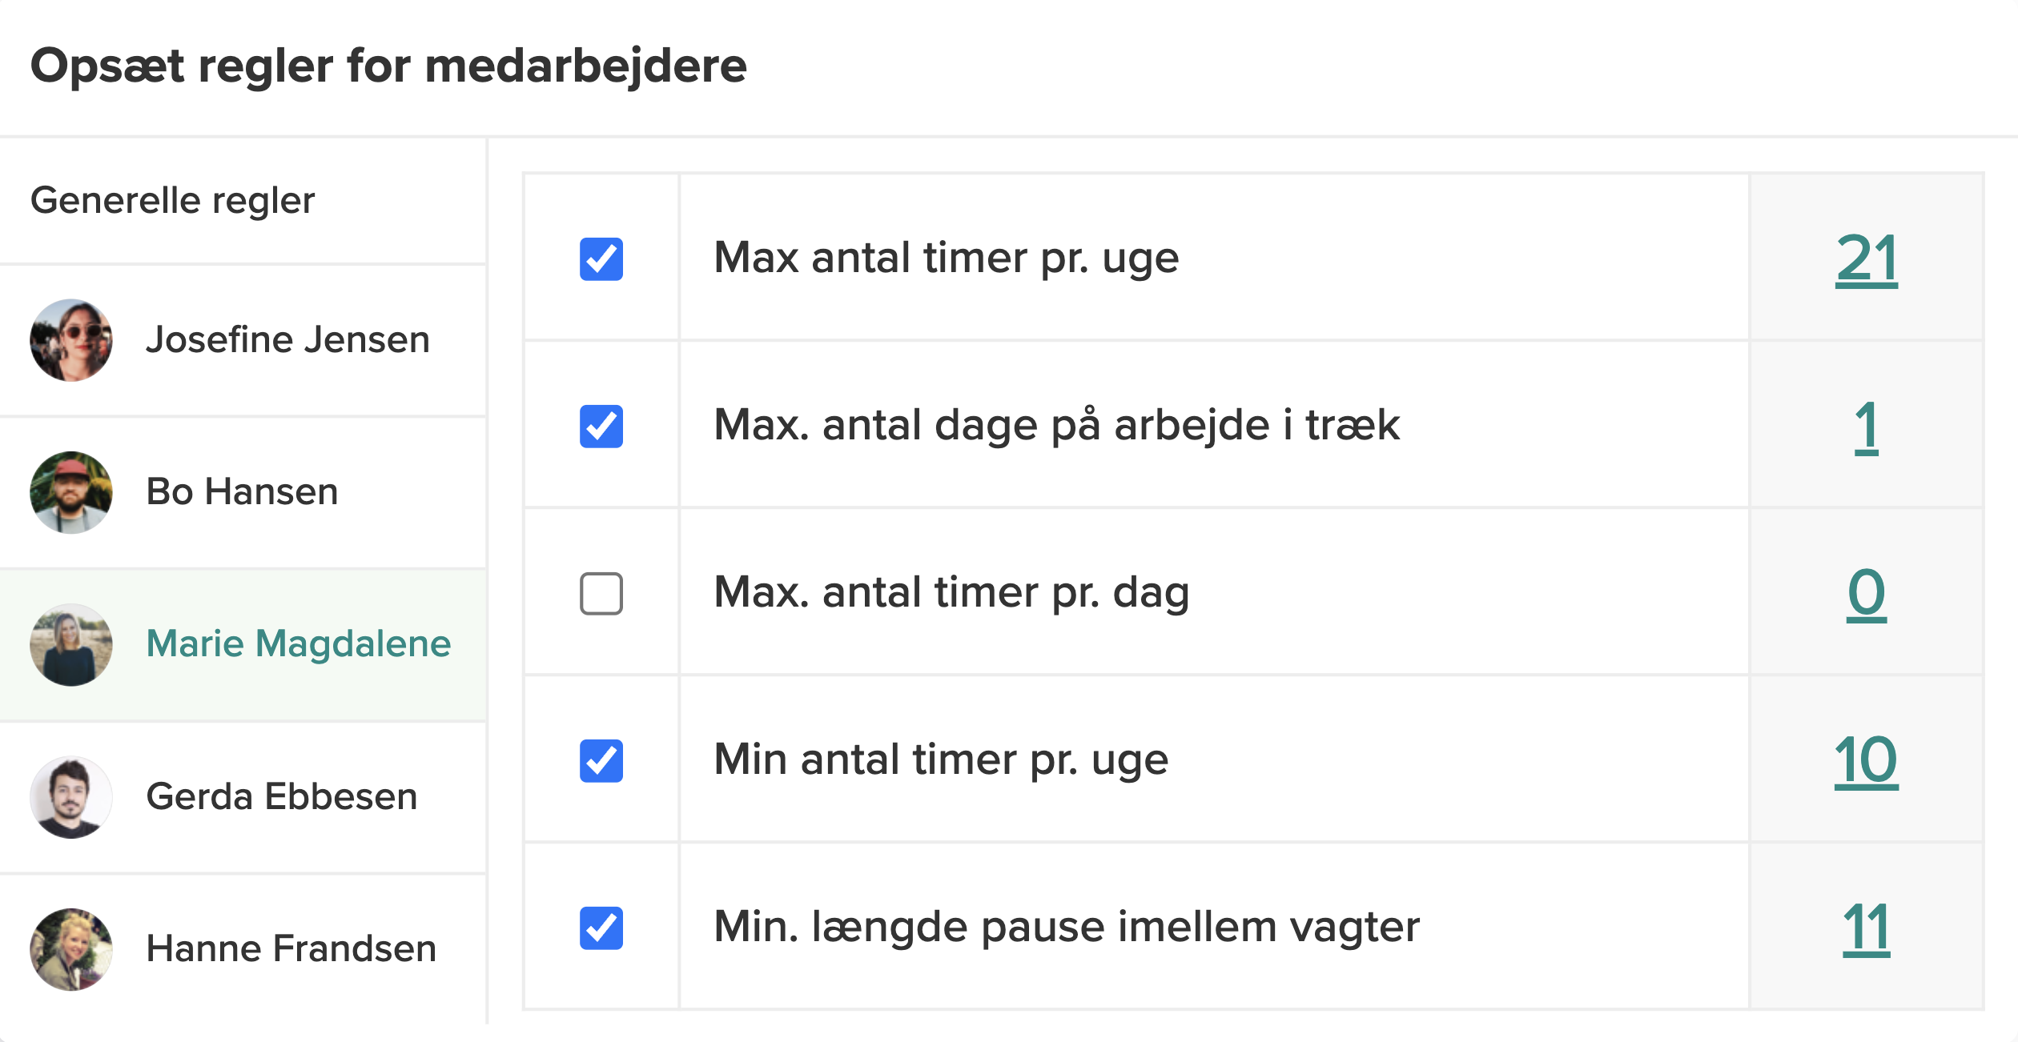Switch to Bo Hansen's rules
Image resolution: width=2018 pixels, height=1042 pixels.
242,491
